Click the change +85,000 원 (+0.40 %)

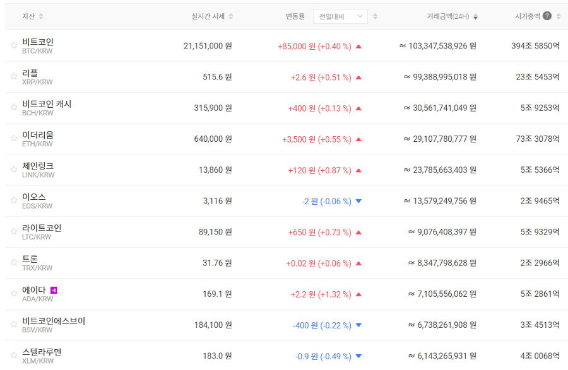pyautogui.click(x=314, y=47)
